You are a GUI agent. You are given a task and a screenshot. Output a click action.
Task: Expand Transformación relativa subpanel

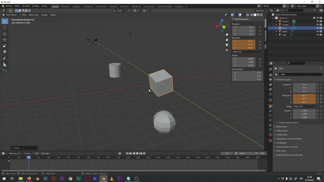pyautogui.click(x=289, y=123)
